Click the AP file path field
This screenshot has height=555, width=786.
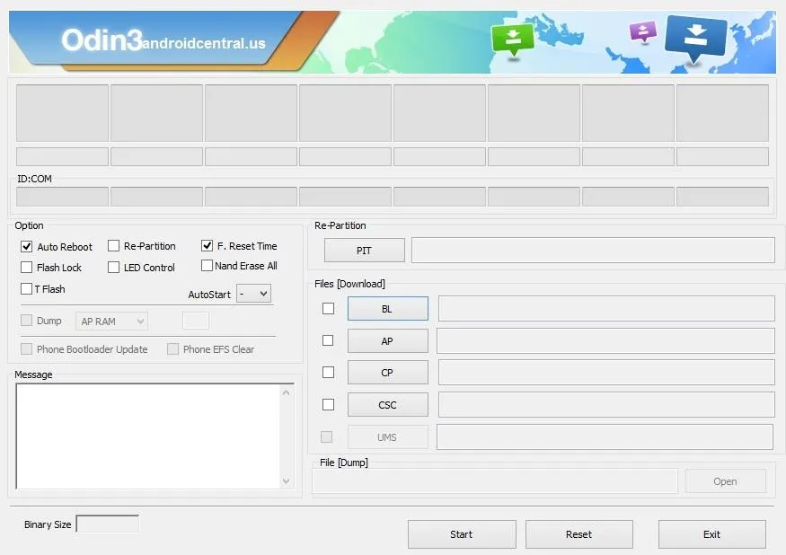tap(605, 341)
